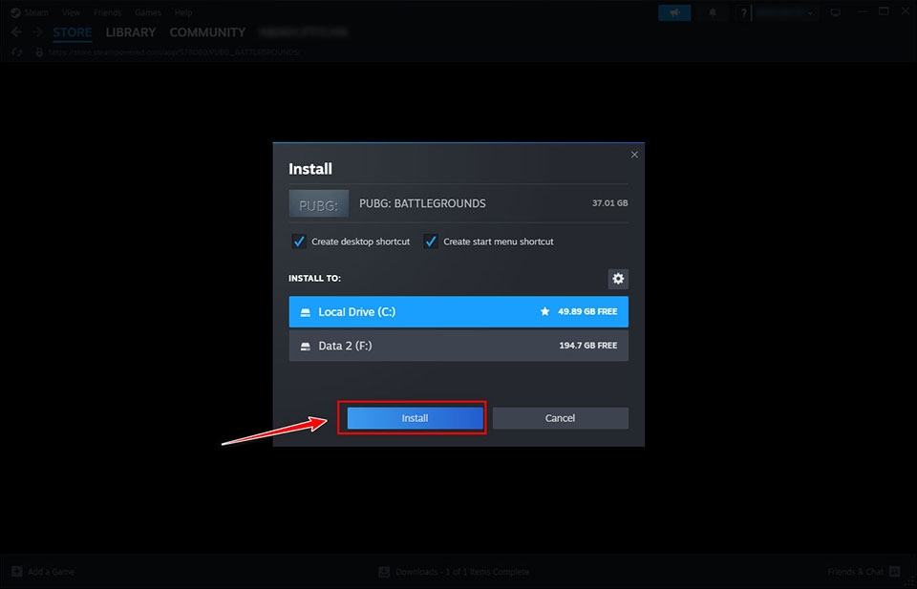Viewport: 917px width, 589px height.
Task: Switch to the LIBRARY tab
Action: coord(131,32)
